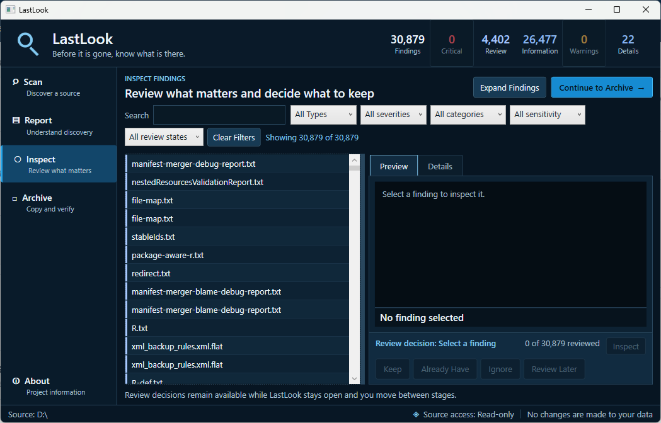Select nestedResourcesValidationReport.txt finding
The width and height of the screenshot is (661, 423).
tap(238, 182)
